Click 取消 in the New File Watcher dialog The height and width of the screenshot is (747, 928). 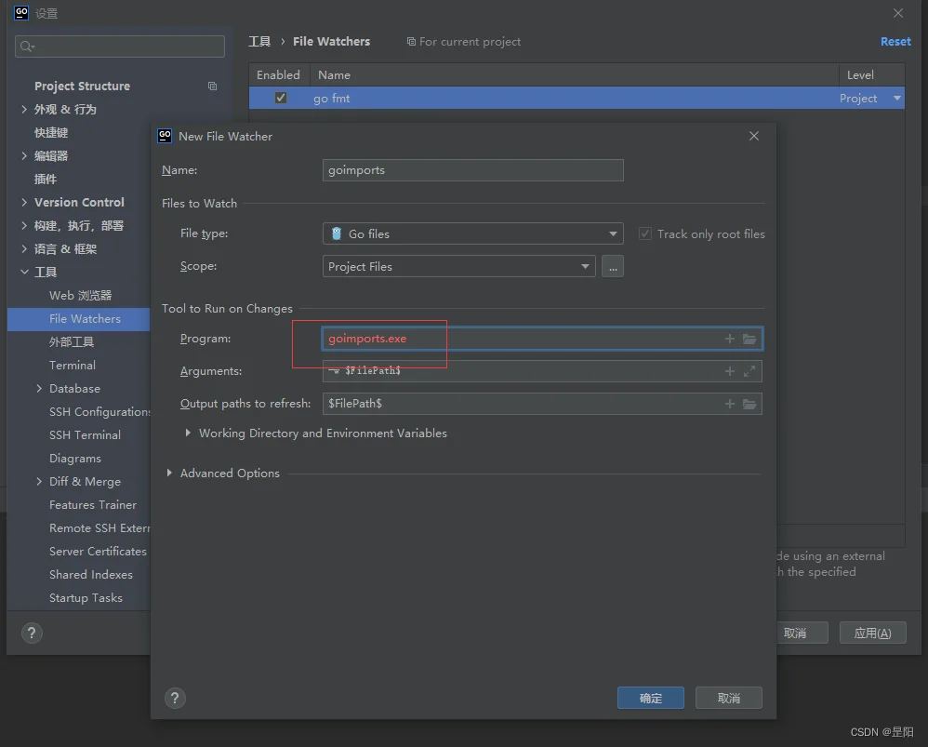tap(729, 698)
